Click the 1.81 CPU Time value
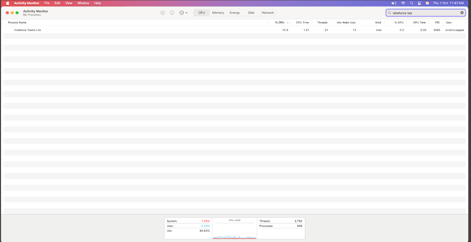This screenshot has height=242, width=471. (306, 30)
